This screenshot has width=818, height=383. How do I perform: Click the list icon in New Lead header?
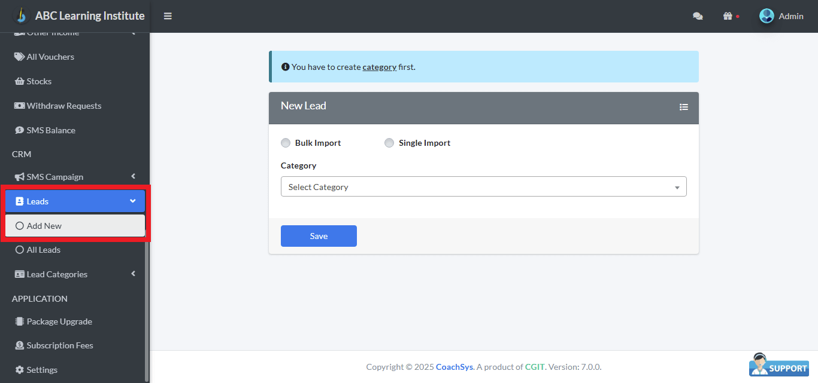pyautogui.click(x=684, y=107)
